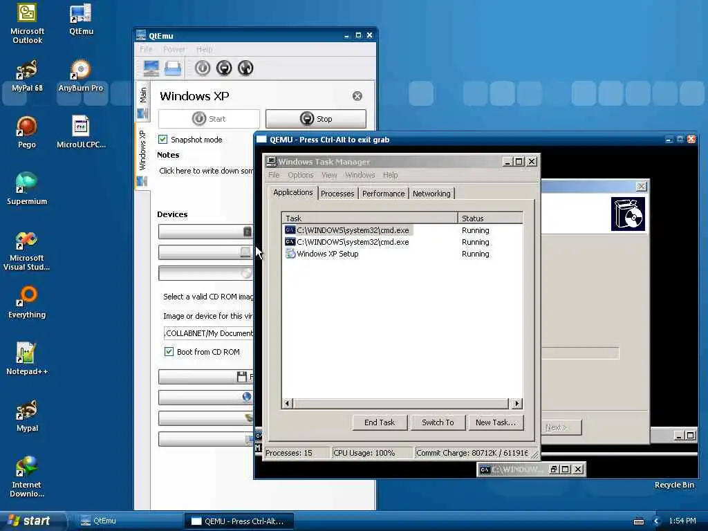Open Notepad++ desktop icon

[x=27, y=359]
